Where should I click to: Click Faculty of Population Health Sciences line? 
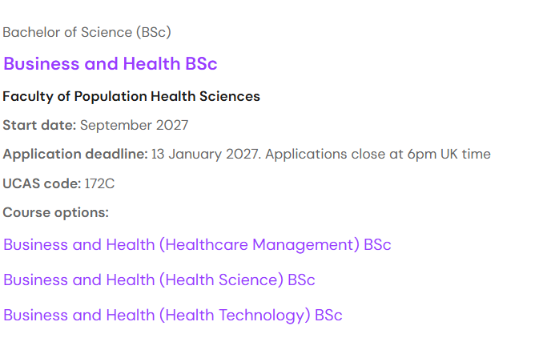[131, 97]
